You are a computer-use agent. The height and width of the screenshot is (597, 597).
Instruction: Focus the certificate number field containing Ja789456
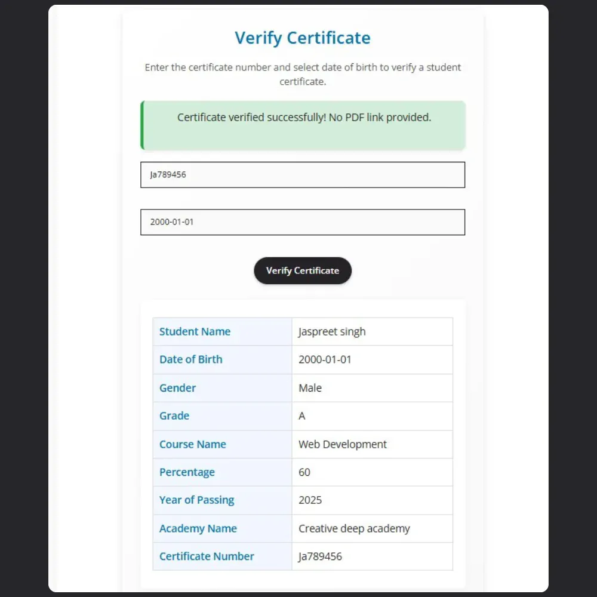click(x=302, y=175)
